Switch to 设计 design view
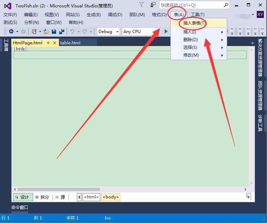 pos(23,197)
